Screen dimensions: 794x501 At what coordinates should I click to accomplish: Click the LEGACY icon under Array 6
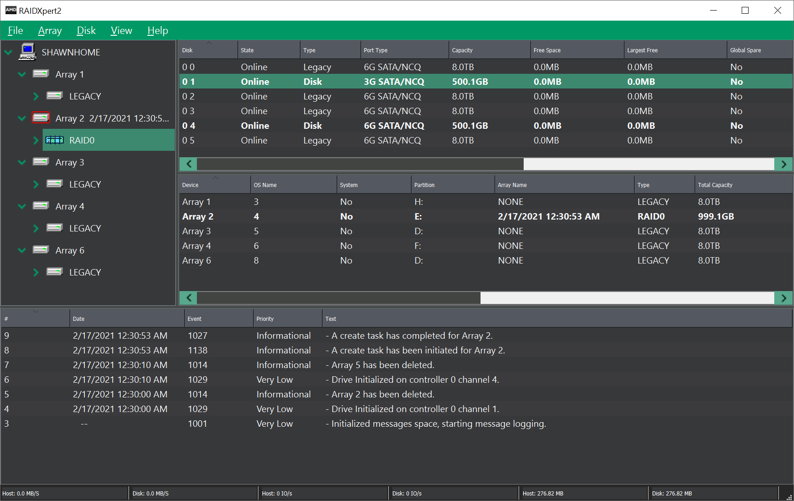55,272
